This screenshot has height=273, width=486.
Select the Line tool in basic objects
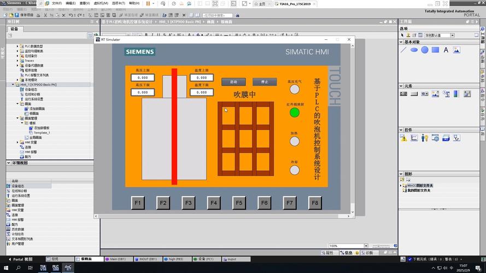coord(404,50)
